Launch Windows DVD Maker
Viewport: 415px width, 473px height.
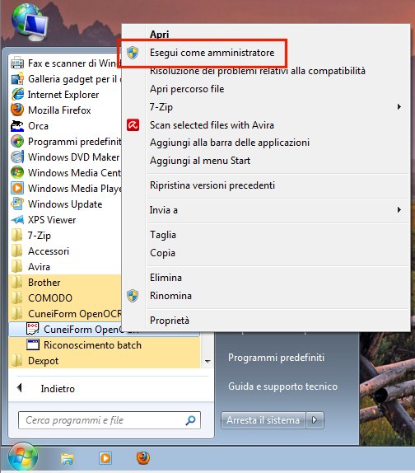click(66, 157)
